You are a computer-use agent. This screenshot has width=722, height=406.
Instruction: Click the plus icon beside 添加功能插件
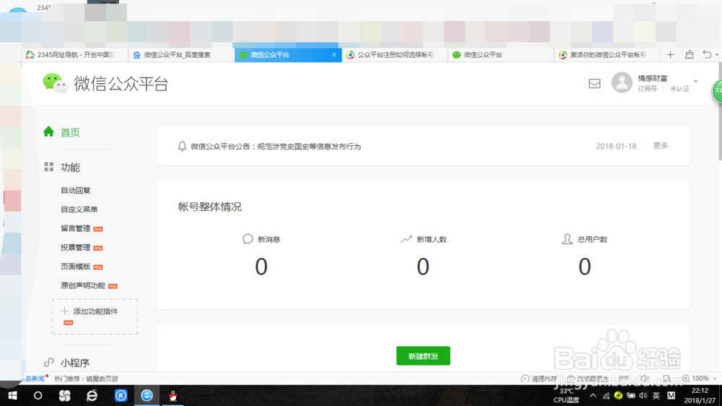(64, 311)
